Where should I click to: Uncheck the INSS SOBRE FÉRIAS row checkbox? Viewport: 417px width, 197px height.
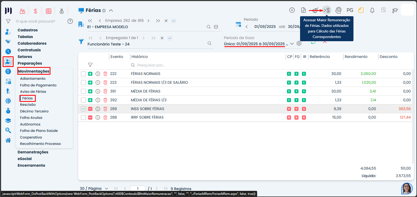[84, 109]
